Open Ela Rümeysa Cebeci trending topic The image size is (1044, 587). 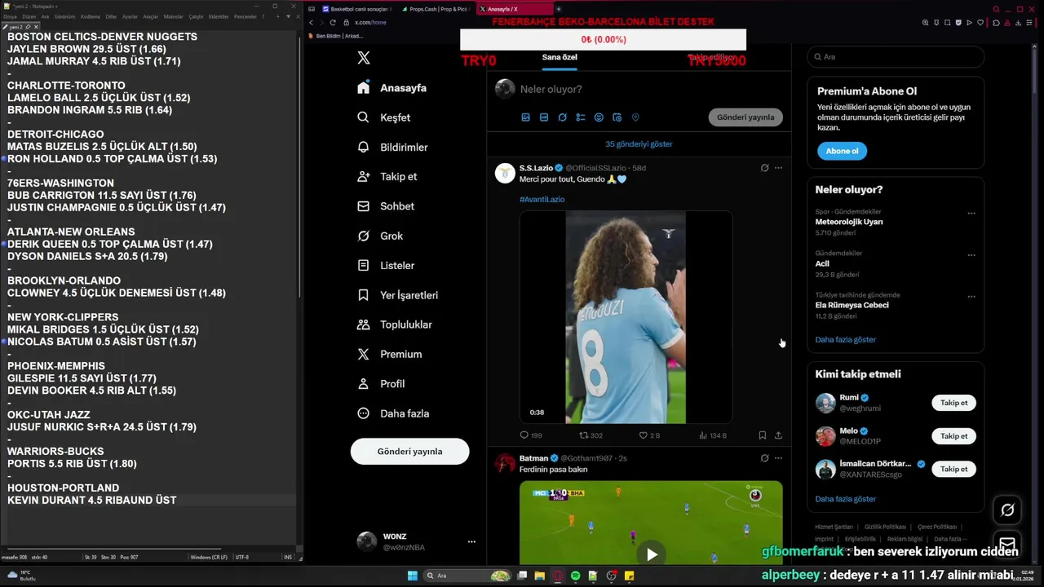(852, 305)
